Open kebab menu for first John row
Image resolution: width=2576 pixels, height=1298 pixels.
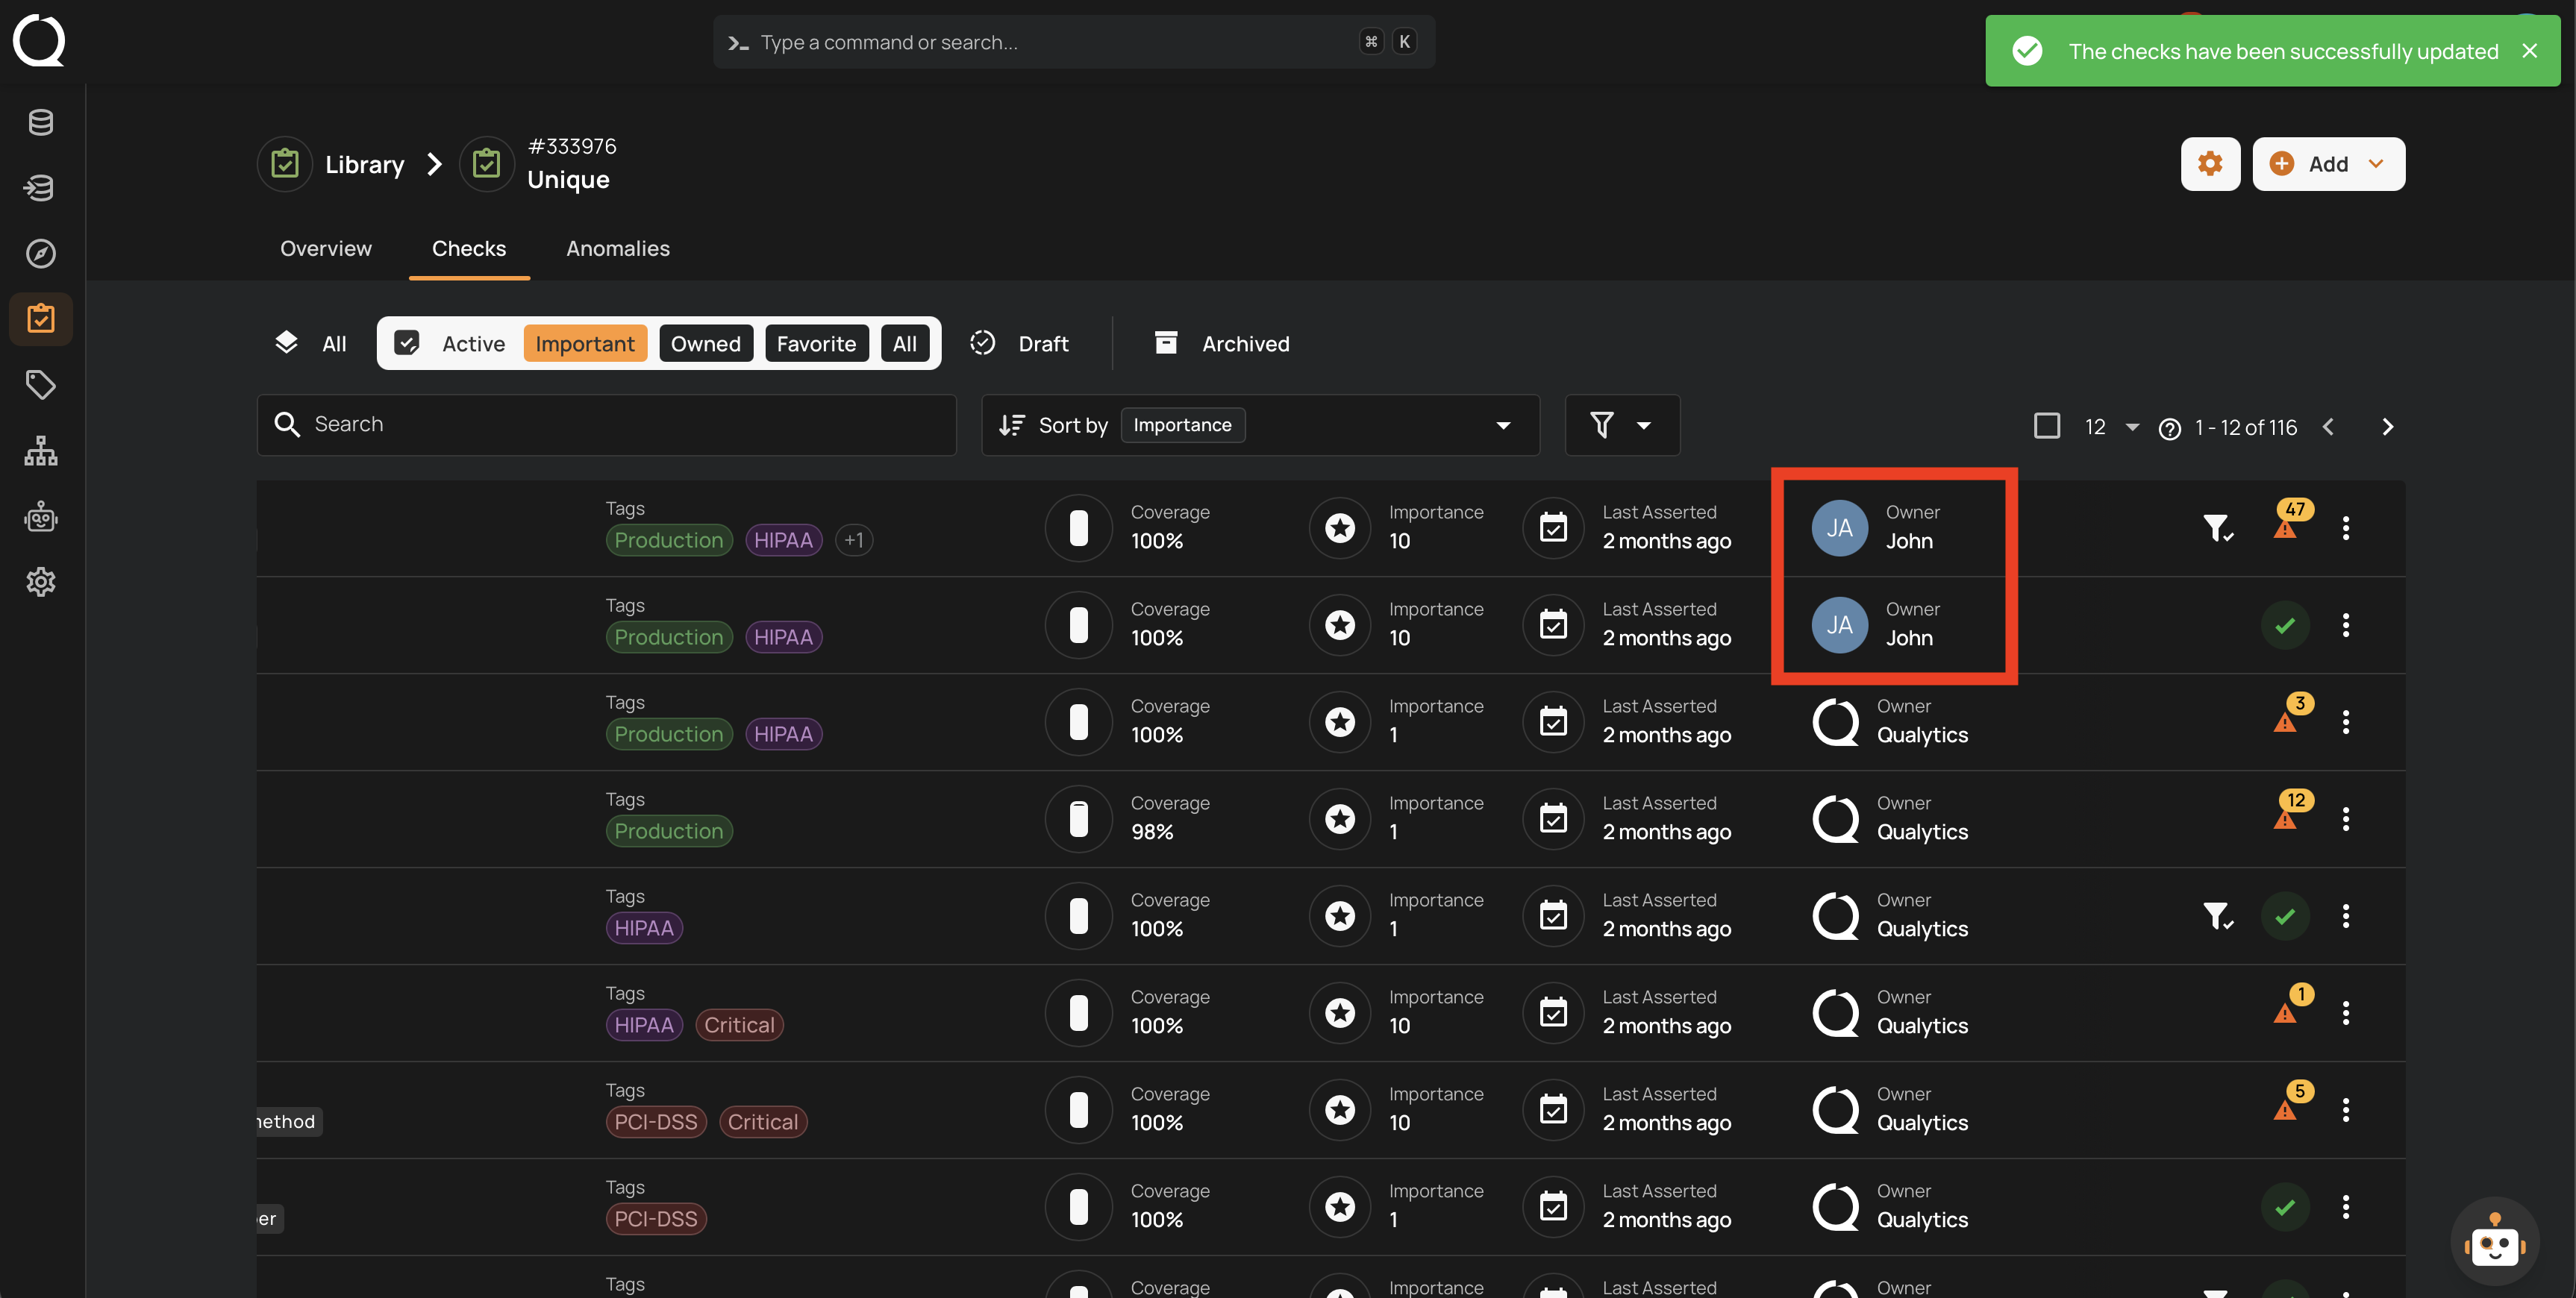(2346, 528)
